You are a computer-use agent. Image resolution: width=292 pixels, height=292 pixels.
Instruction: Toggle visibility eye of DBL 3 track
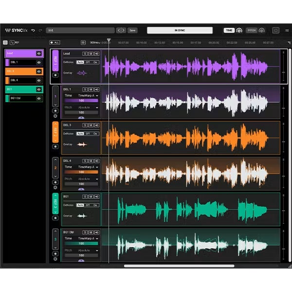coord(39,72)
